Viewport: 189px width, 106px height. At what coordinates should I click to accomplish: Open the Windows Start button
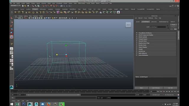click(x=12, y=104)
